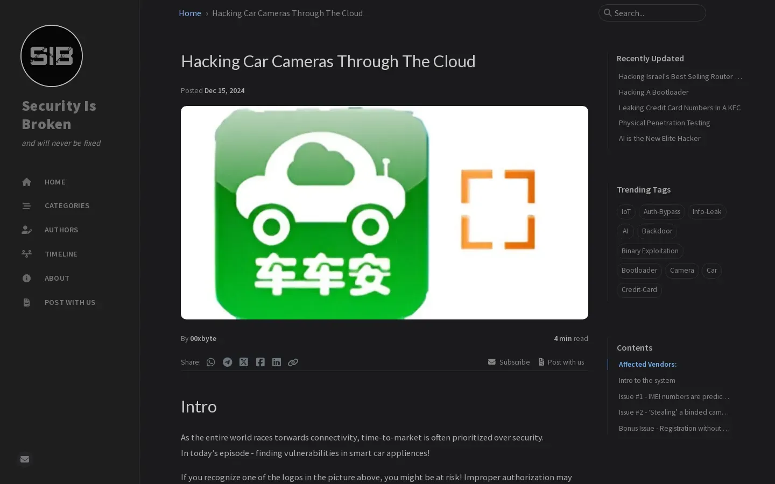
Task: Open Physical Penetration Testing recent post
Action: click(664, 123)
